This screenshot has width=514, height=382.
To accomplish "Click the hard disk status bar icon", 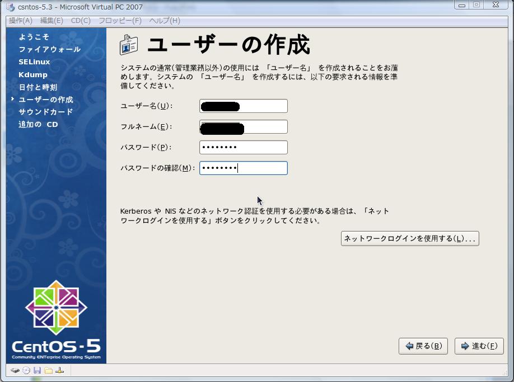I will point(15,370).
